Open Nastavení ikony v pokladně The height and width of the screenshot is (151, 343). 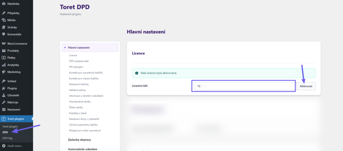pos(84,119)
